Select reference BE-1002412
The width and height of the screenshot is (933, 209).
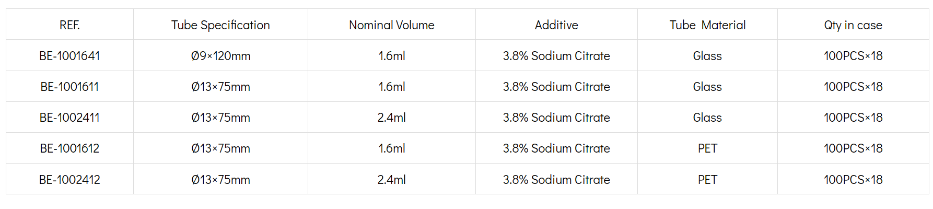69,180
